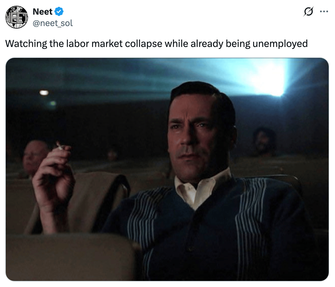This screenshot has height=287, width=335.
Task: Open the Neet globe profile avatar
Action: tap(16, 17)
